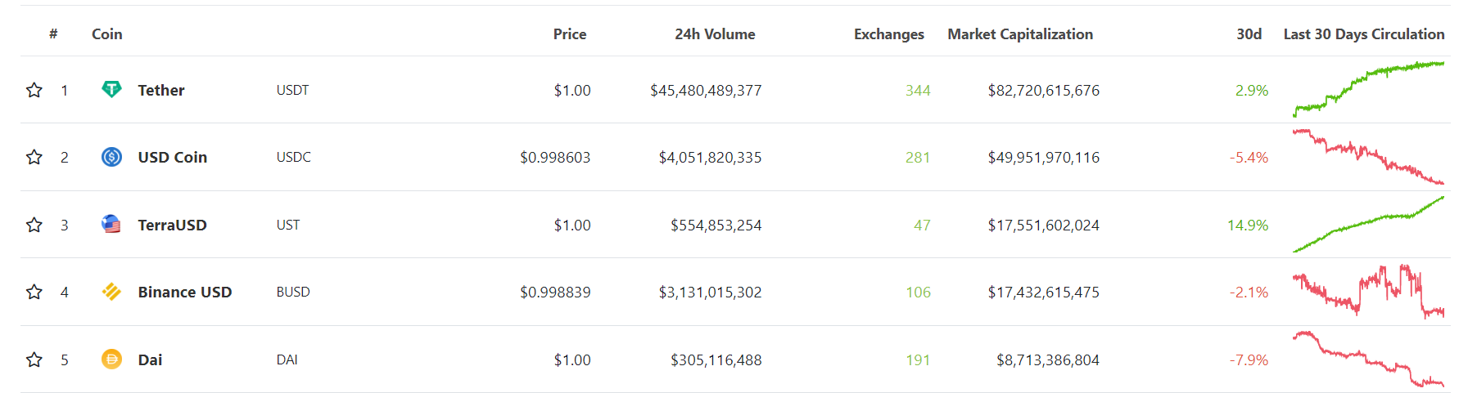The width and height of the screenshot is (1459, 393).
Task: Star USD Coin as a favorite
Action: (x=34, y=157)
